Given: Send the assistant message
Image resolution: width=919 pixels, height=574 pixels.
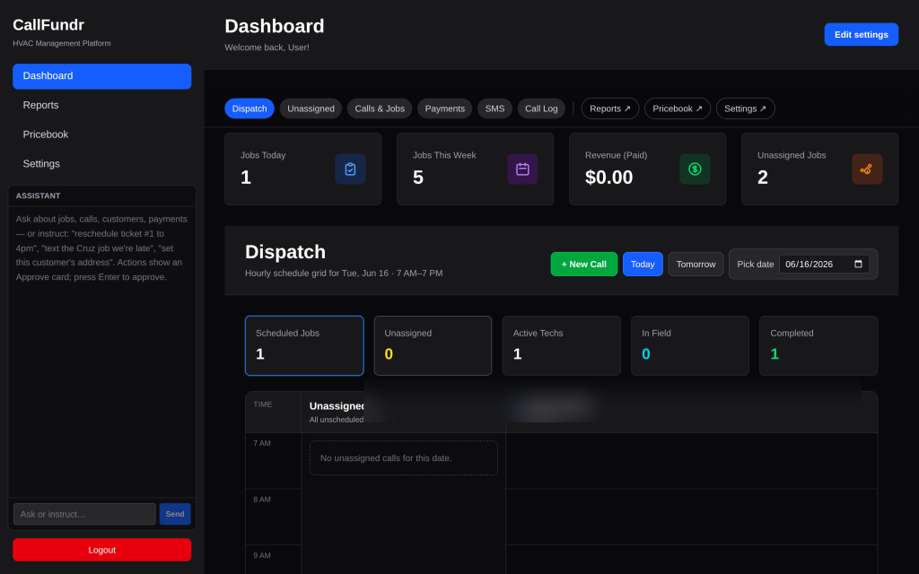Looking at the screenshot, I should [175, 514].
